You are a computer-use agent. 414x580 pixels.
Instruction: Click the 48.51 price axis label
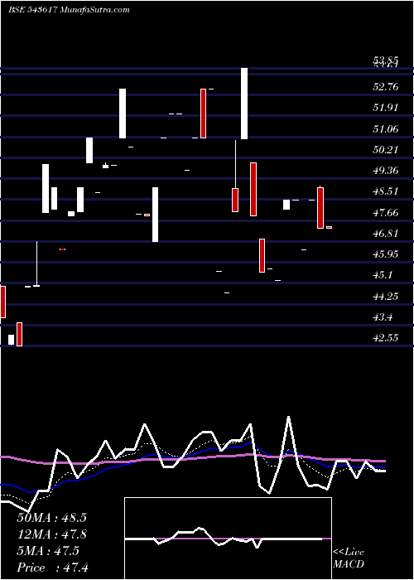click(386, 191)
